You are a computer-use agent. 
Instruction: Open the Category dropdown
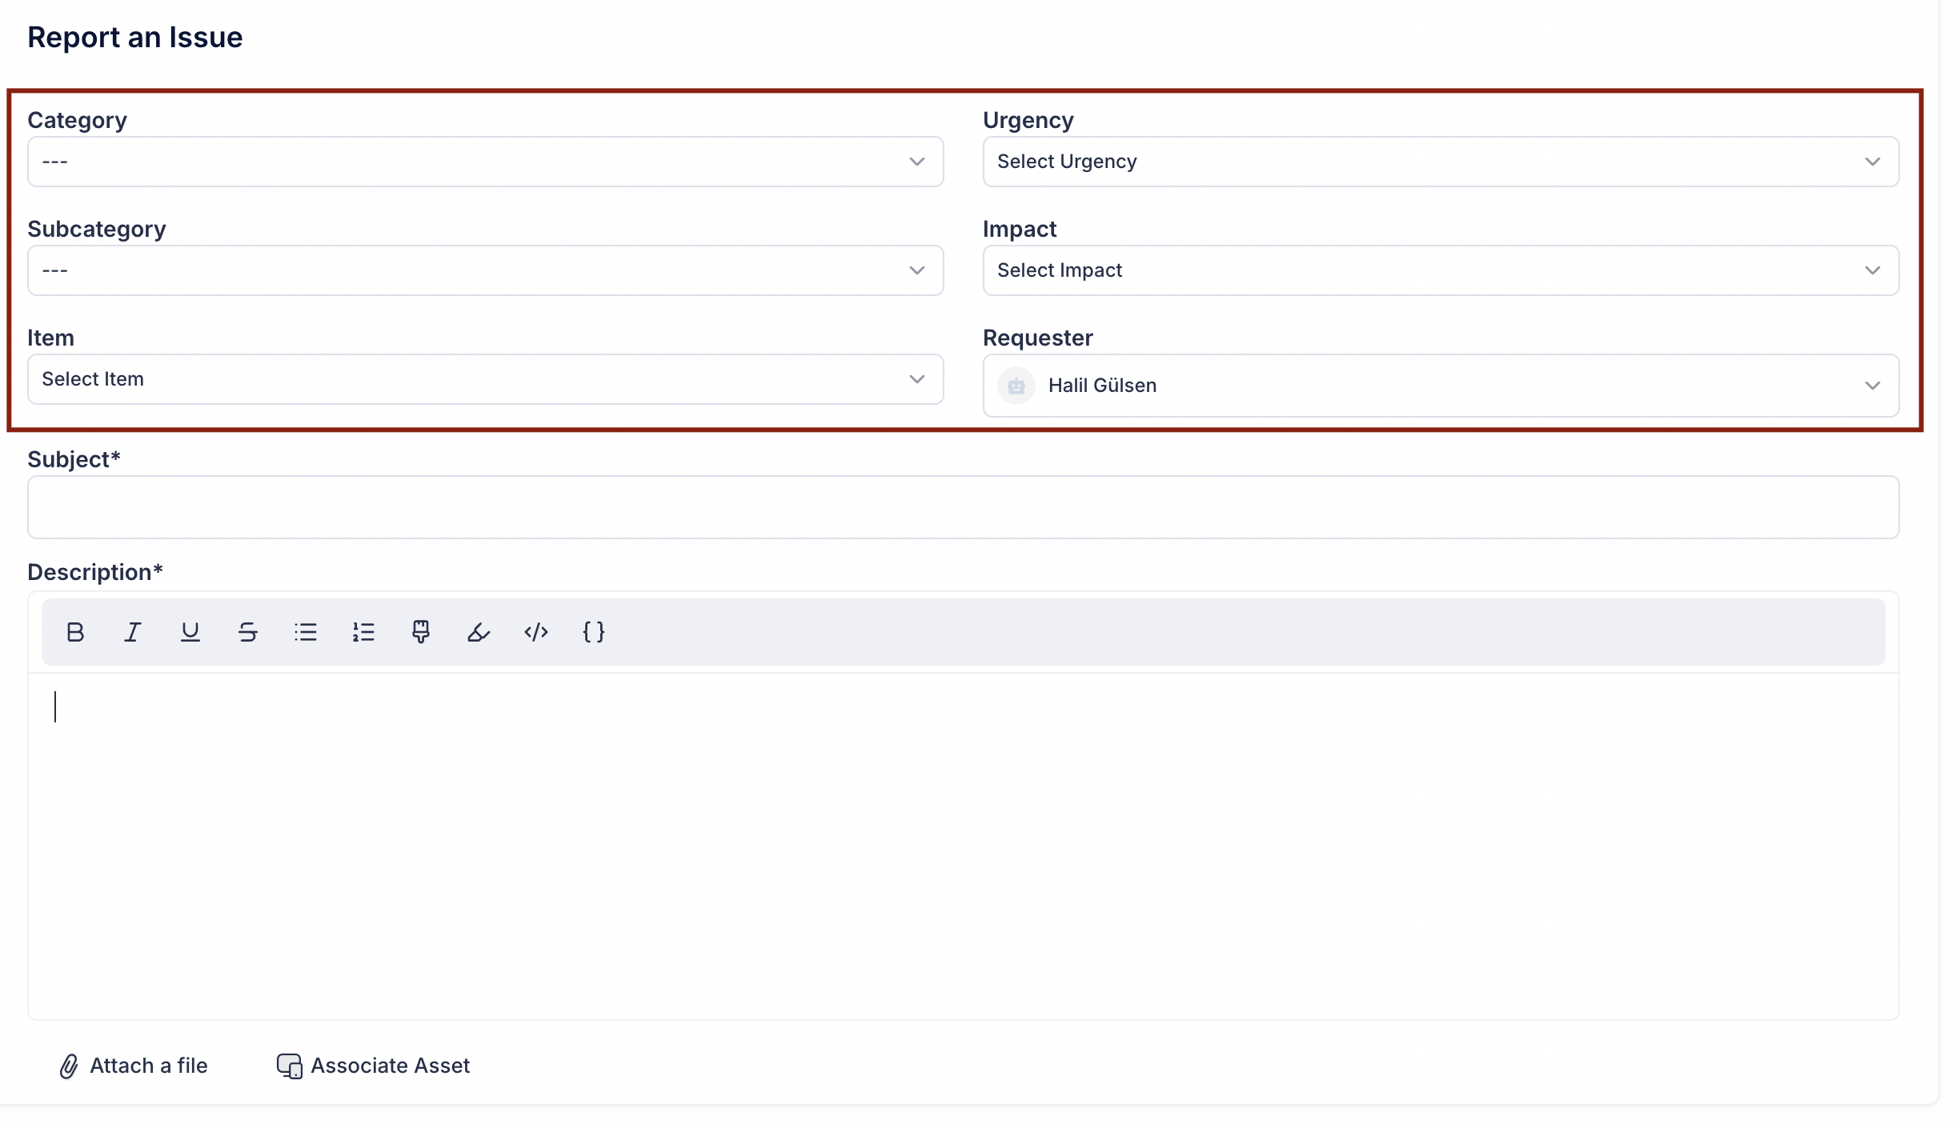point(485,162)
